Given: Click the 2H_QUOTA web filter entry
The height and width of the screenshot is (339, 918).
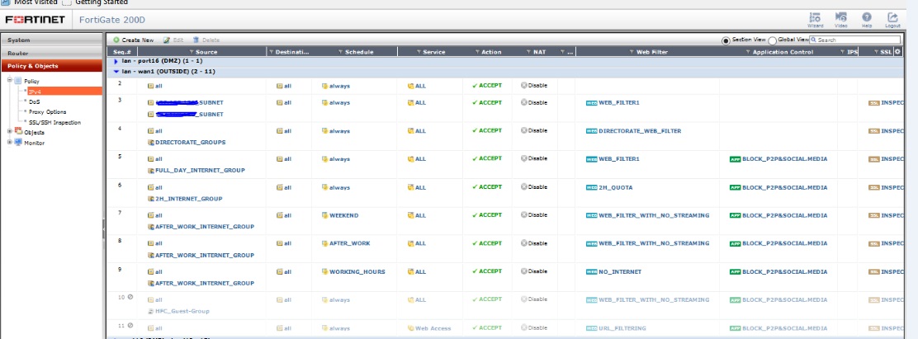Looking at the screenshot, I should [615, 187].
